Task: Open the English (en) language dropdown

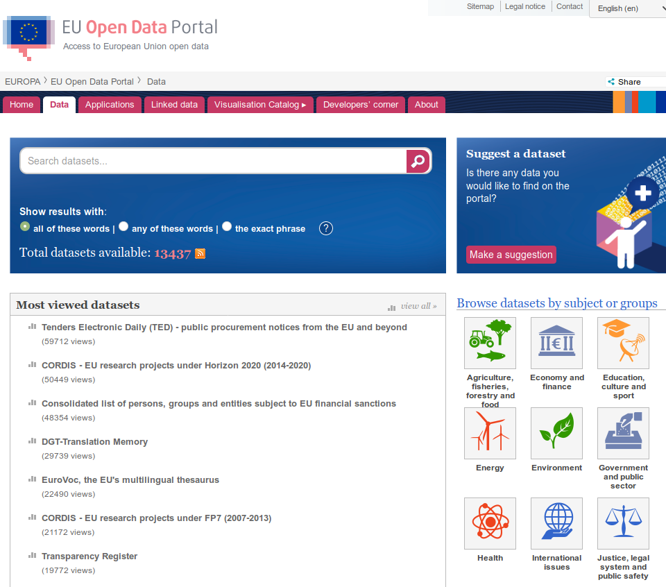Action: pos(628,8)
